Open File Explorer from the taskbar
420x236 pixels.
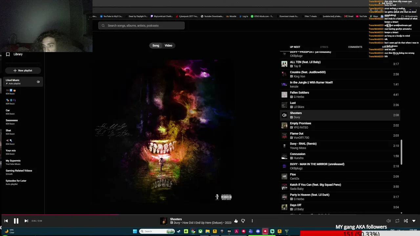(x=207, y=231)
